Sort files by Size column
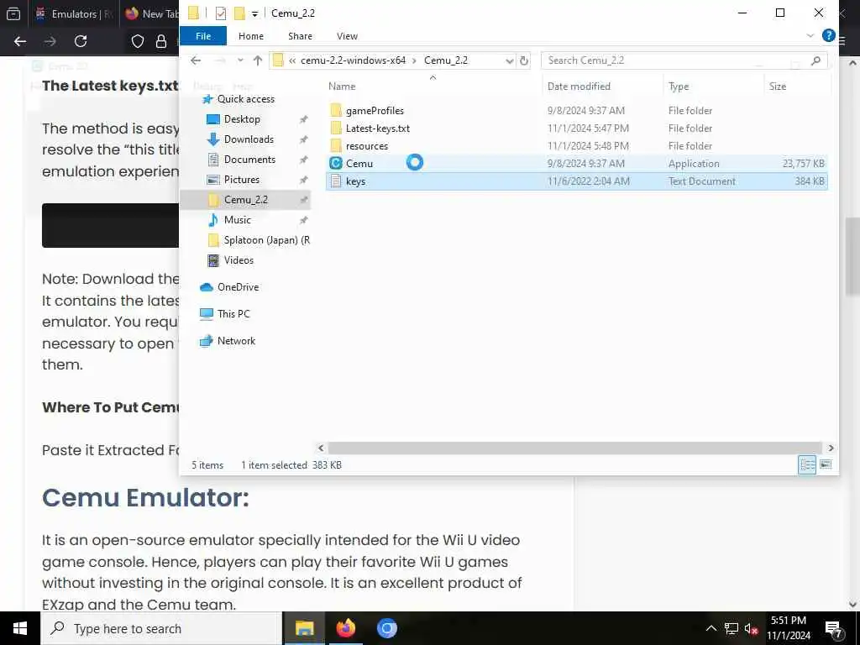Image resolution: width=860 pixels, height=645 pixels. click(x=777, y=87)
